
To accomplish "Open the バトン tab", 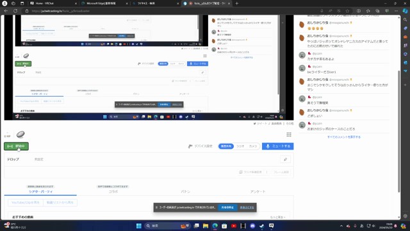I will click(x=185, y=191).
